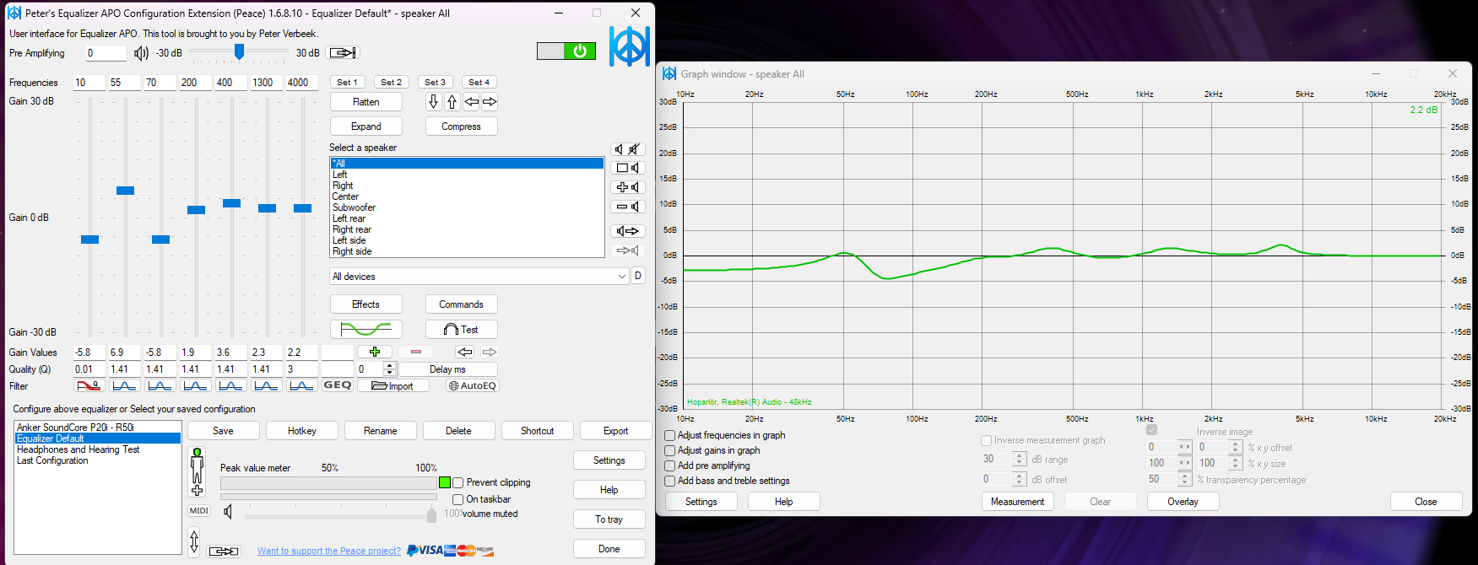The width and height of the screenshot is (1478, 565).
Task: Select Set 4 preset tab
Action: pos(479,83)
